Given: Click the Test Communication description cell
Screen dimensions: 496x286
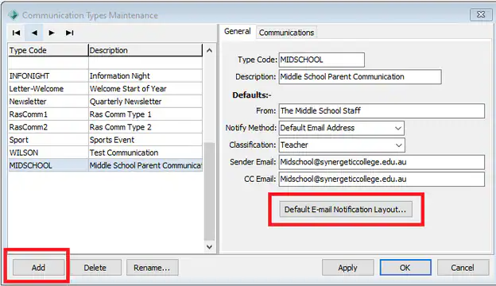Looking at the screenshot, I should tap(145, 153).
